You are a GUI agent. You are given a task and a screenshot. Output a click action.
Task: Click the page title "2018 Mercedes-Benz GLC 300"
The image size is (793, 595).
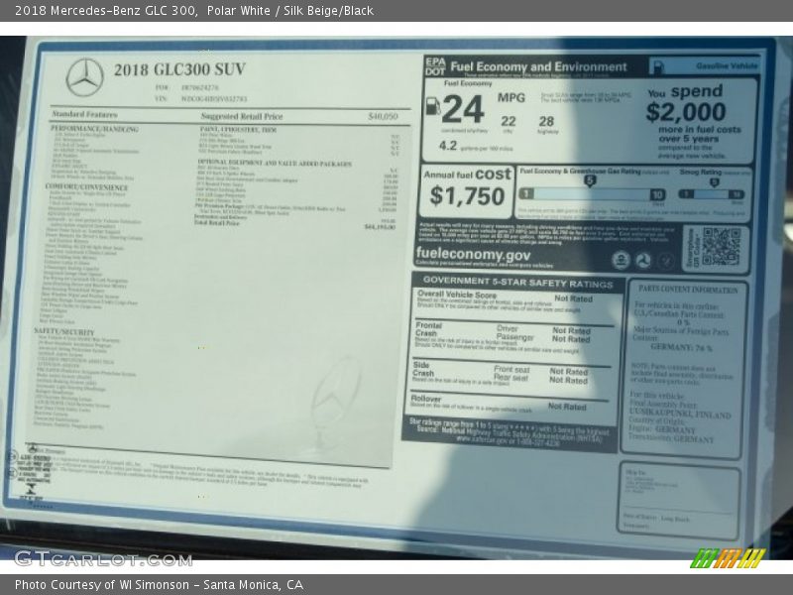[106, 10]
